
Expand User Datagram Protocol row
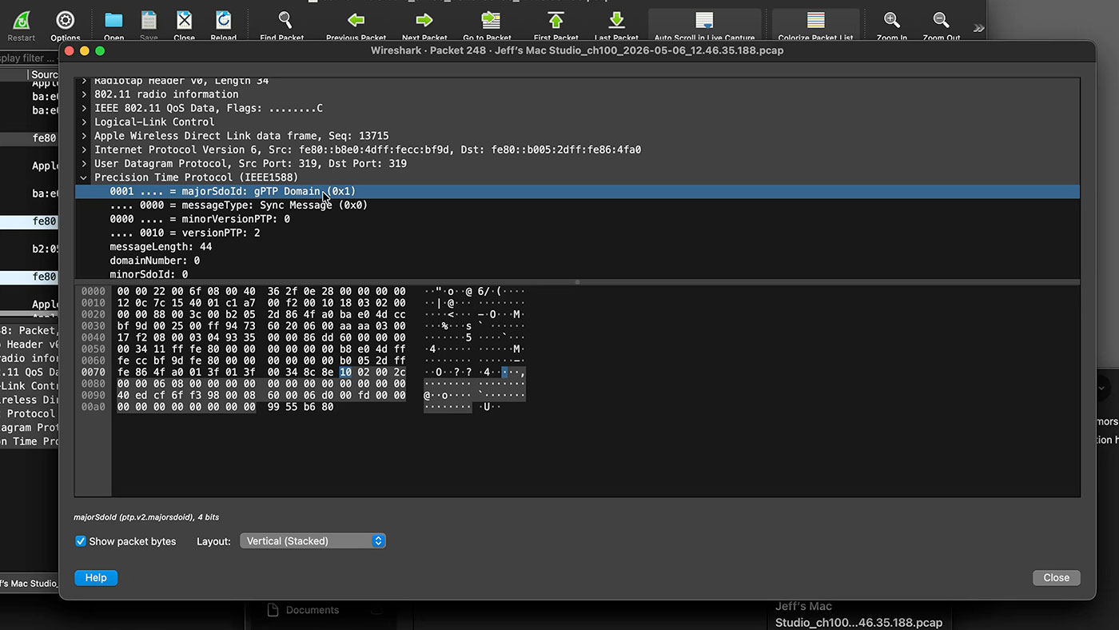tap(84, 163)
